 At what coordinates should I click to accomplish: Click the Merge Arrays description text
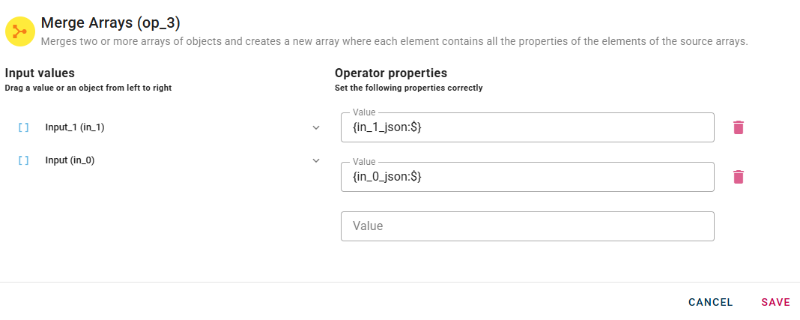394,41
